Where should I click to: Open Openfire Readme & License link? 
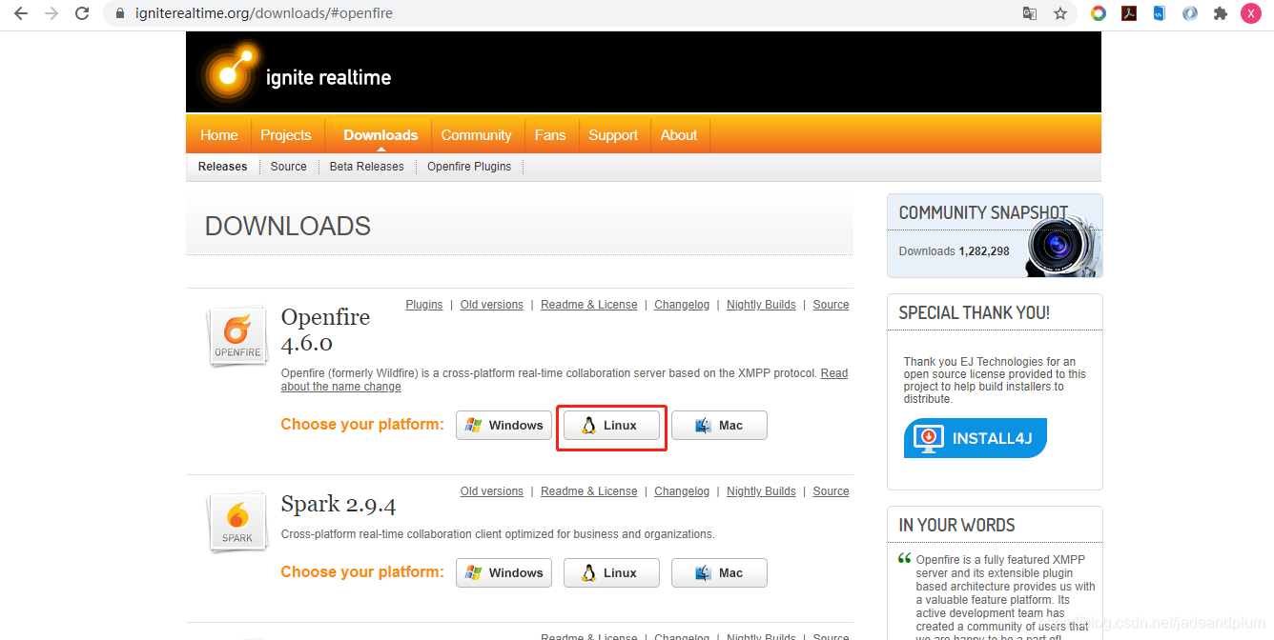[x=588, y=305]
